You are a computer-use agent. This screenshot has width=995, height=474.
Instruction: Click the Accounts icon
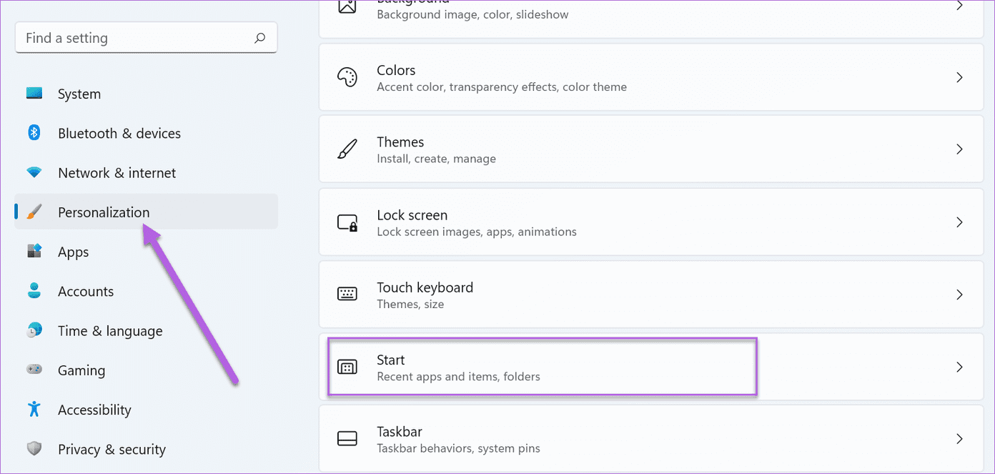[34, 291]
